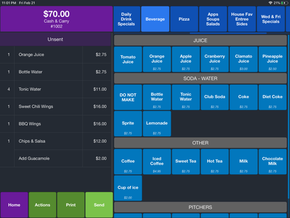Viewport: 290px width, 218px height.
Task: Open House Fav Entree Sides category
Action: click(242, 19)
